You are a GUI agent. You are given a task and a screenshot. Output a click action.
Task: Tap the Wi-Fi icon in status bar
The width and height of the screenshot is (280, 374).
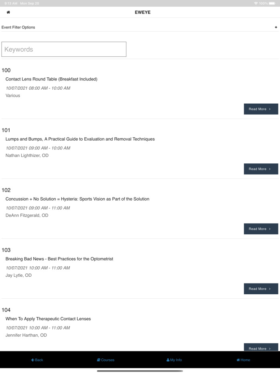256,3
